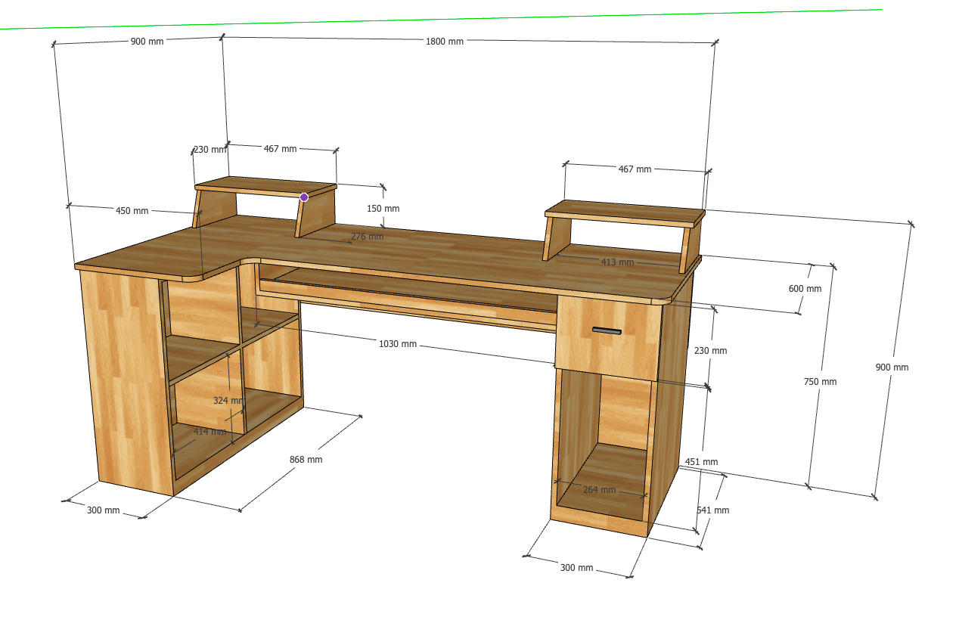This screenshot has height=617, width=959.
Task: Click the 541 mm dimension label
Action: point(712,510)
